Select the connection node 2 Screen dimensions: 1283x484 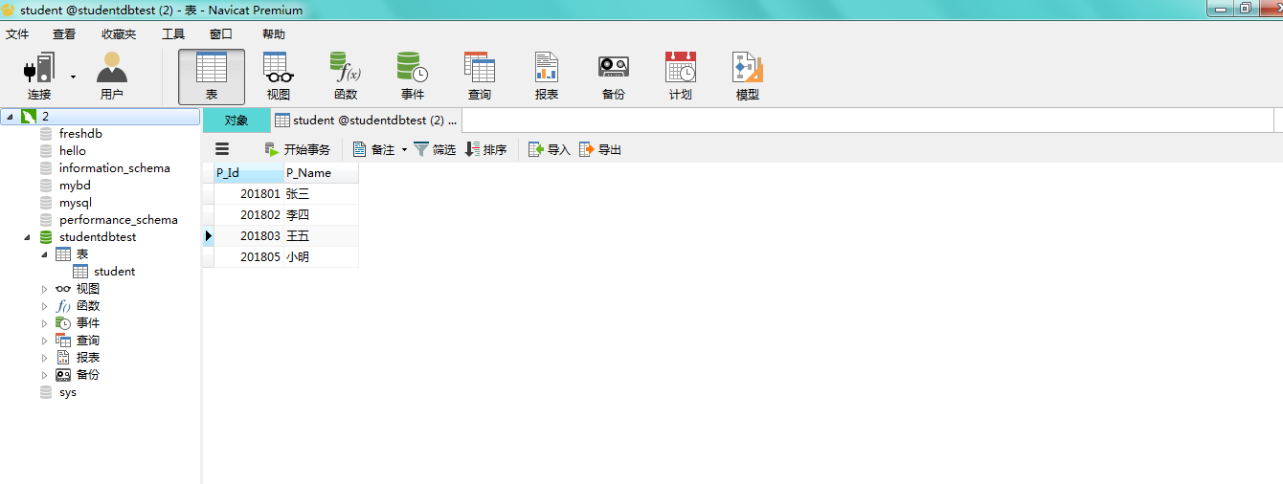pyautogui.click(x=101, y=116)
